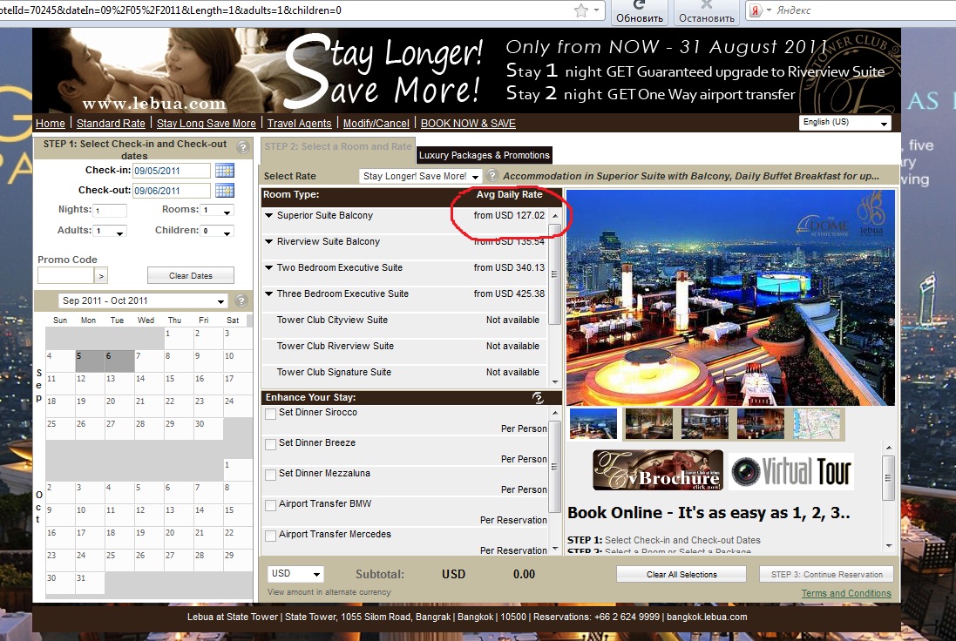Expand the Superior Suite Balcony room row
Viewport: 956px width, 641px height.
click(x=269, y=216)
